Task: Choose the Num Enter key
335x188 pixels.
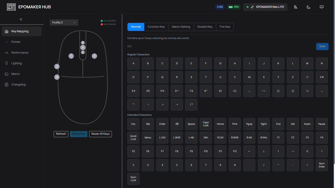Action: click(x=322, y=165)
